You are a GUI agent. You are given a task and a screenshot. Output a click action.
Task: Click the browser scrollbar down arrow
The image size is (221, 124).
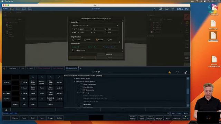pos(188,105)
